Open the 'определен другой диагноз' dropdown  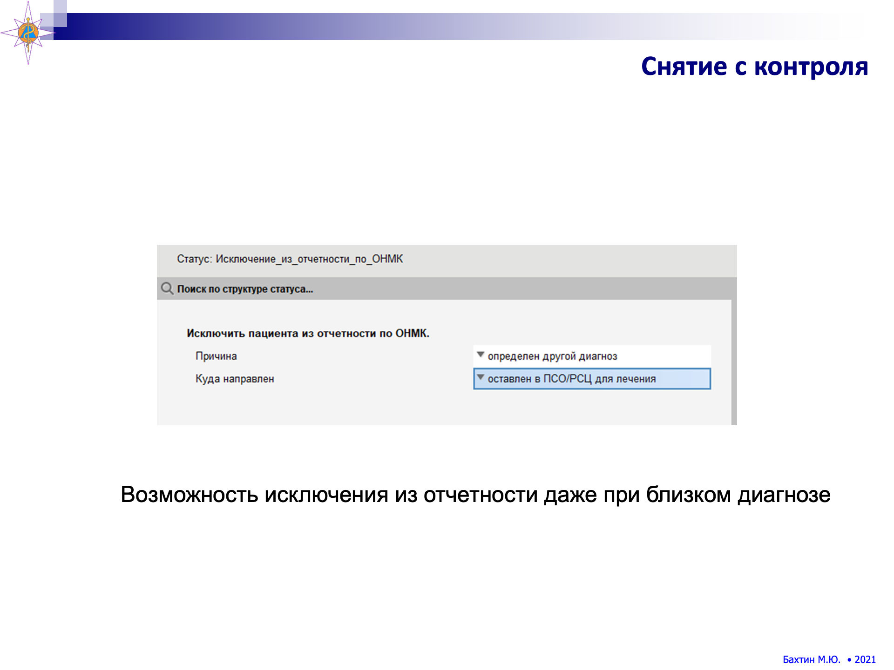592,356
